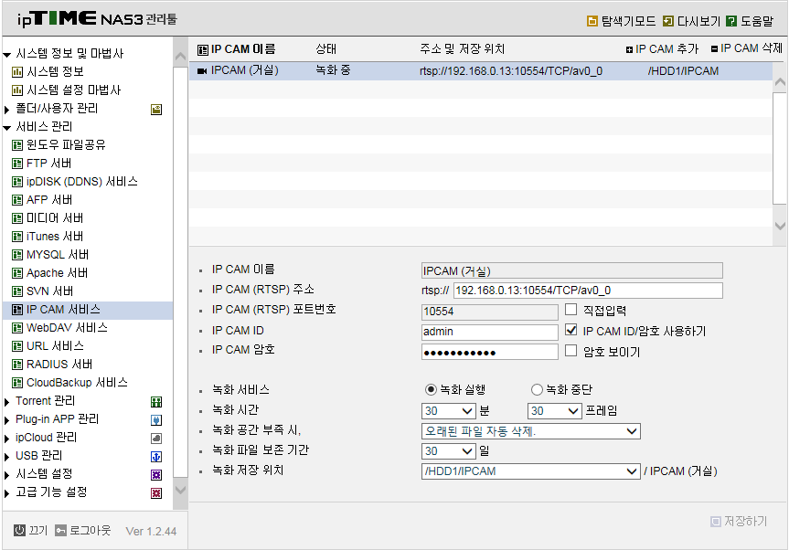The height and width of the screenshot is (550, 789).
Task: Click the 시스템 설정 purple gear icon
Action: coord(156,474)
